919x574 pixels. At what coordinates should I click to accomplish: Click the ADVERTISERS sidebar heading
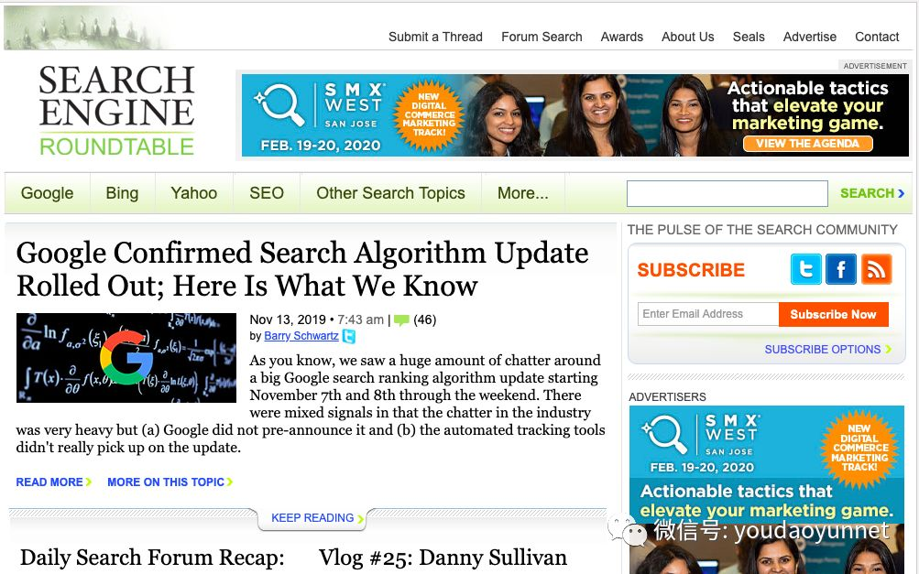(668, 397)
